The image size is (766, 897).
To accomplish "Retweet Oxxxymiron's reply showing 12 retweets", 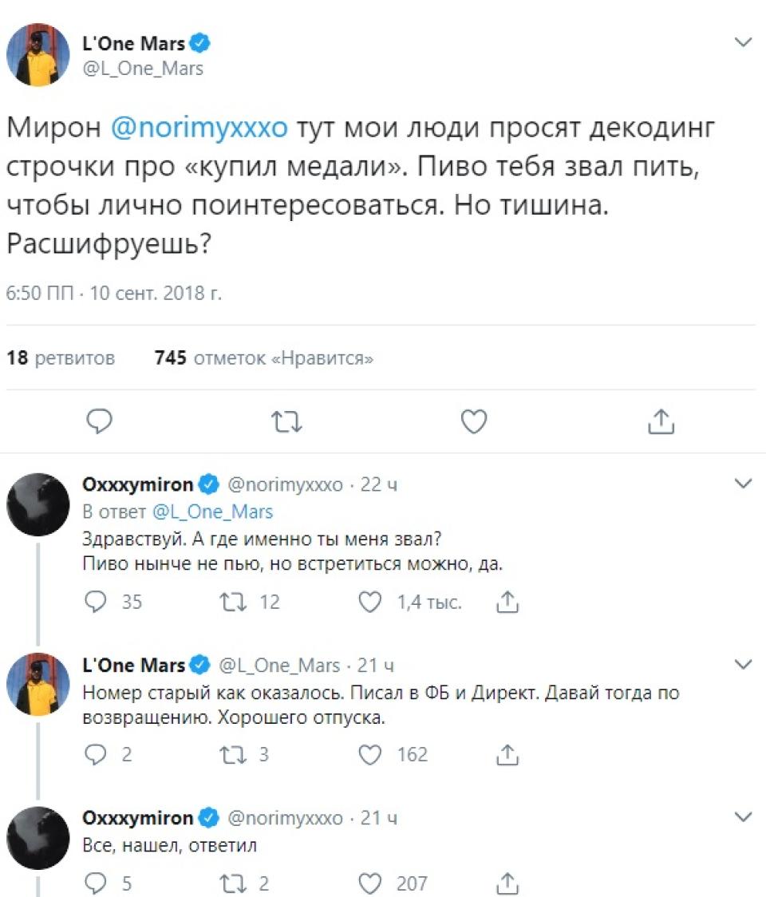I will 234,602.
